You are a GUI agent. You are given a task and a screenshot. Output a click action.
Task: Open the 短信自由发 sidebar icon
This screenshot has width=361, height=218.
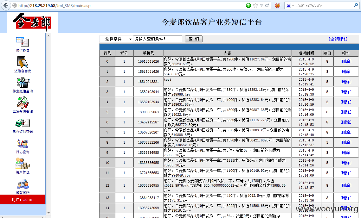[x=23, y=62]
